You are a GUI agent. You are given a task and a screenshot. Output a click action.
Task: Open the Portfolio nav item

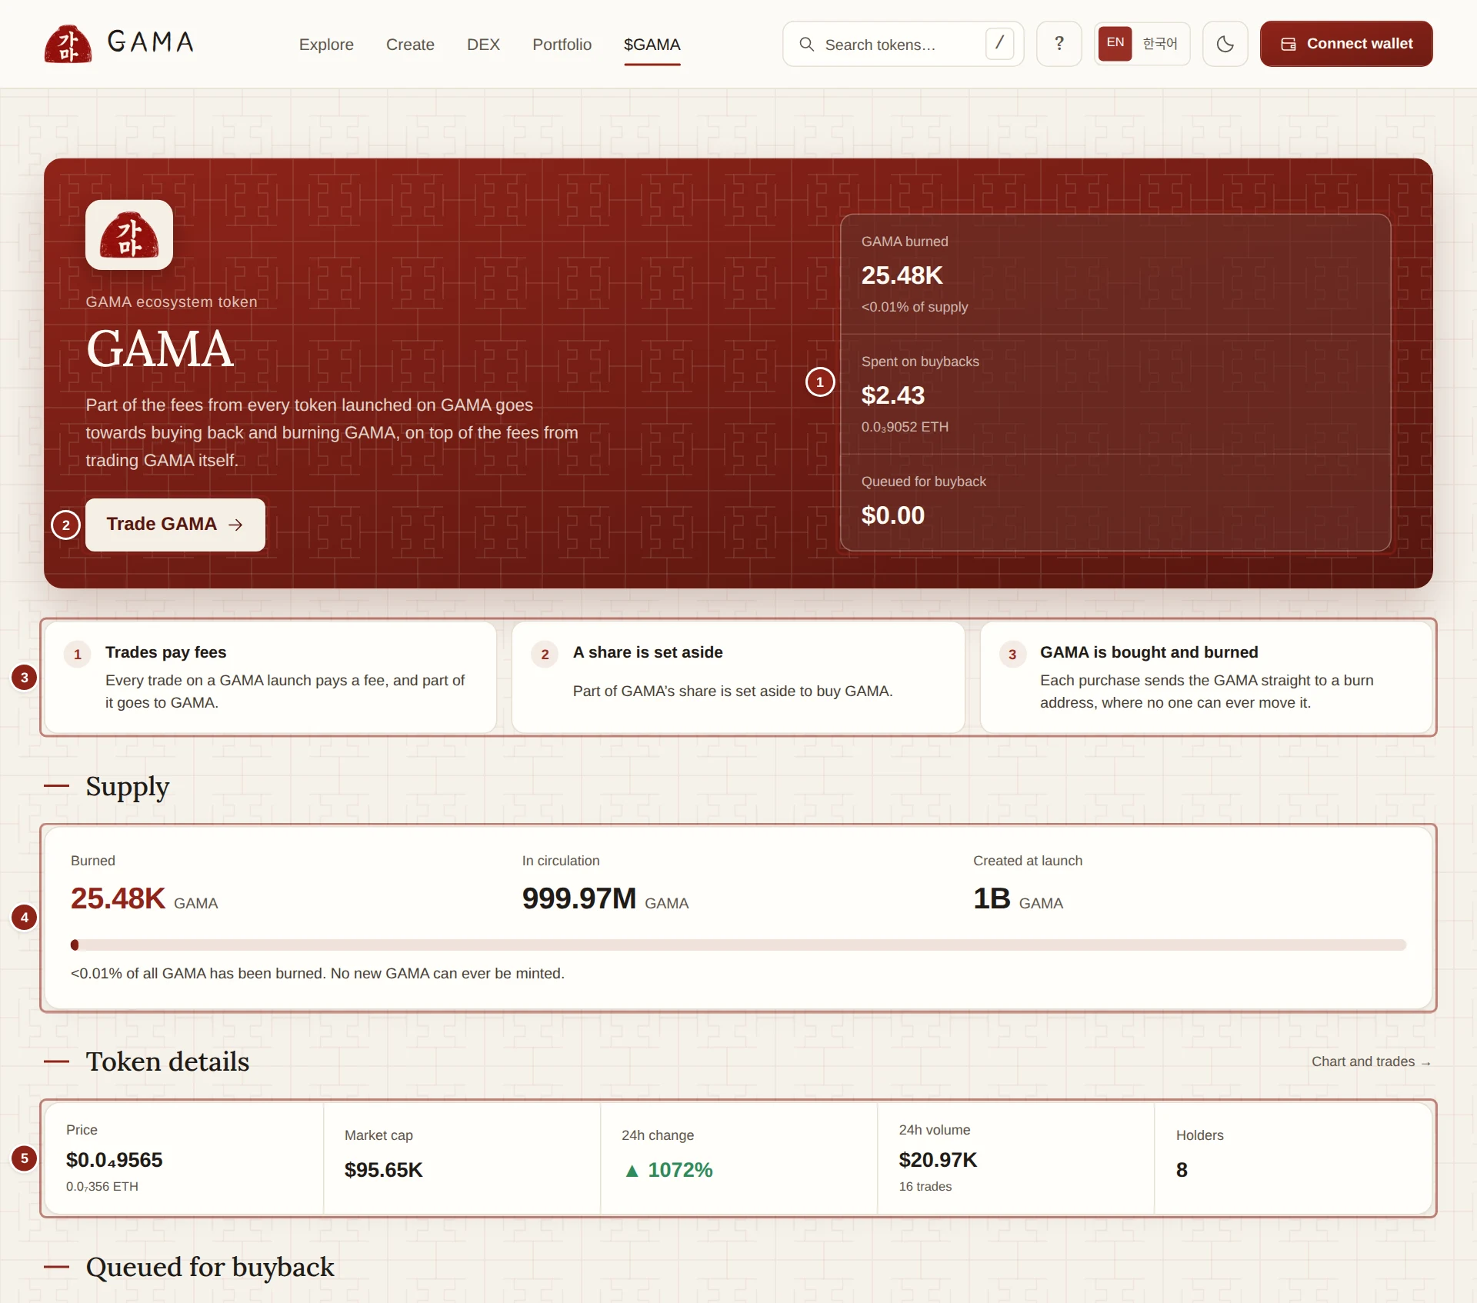(562, 45)
